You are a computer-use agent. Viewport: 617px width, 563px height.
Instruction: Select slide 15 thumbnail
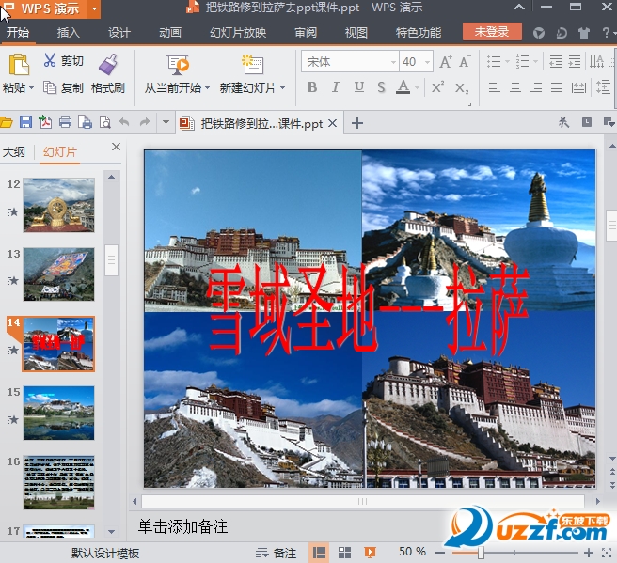tap(58, 413)
